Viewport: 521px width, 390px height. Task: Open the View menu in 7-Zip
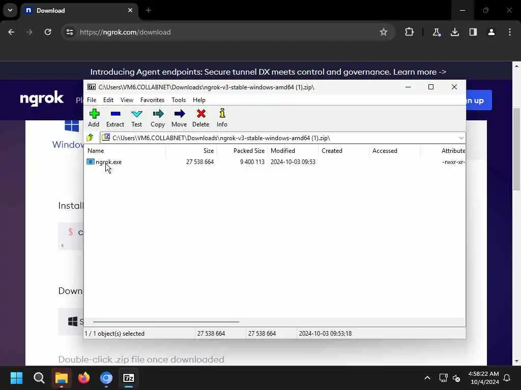click(127, 100)
